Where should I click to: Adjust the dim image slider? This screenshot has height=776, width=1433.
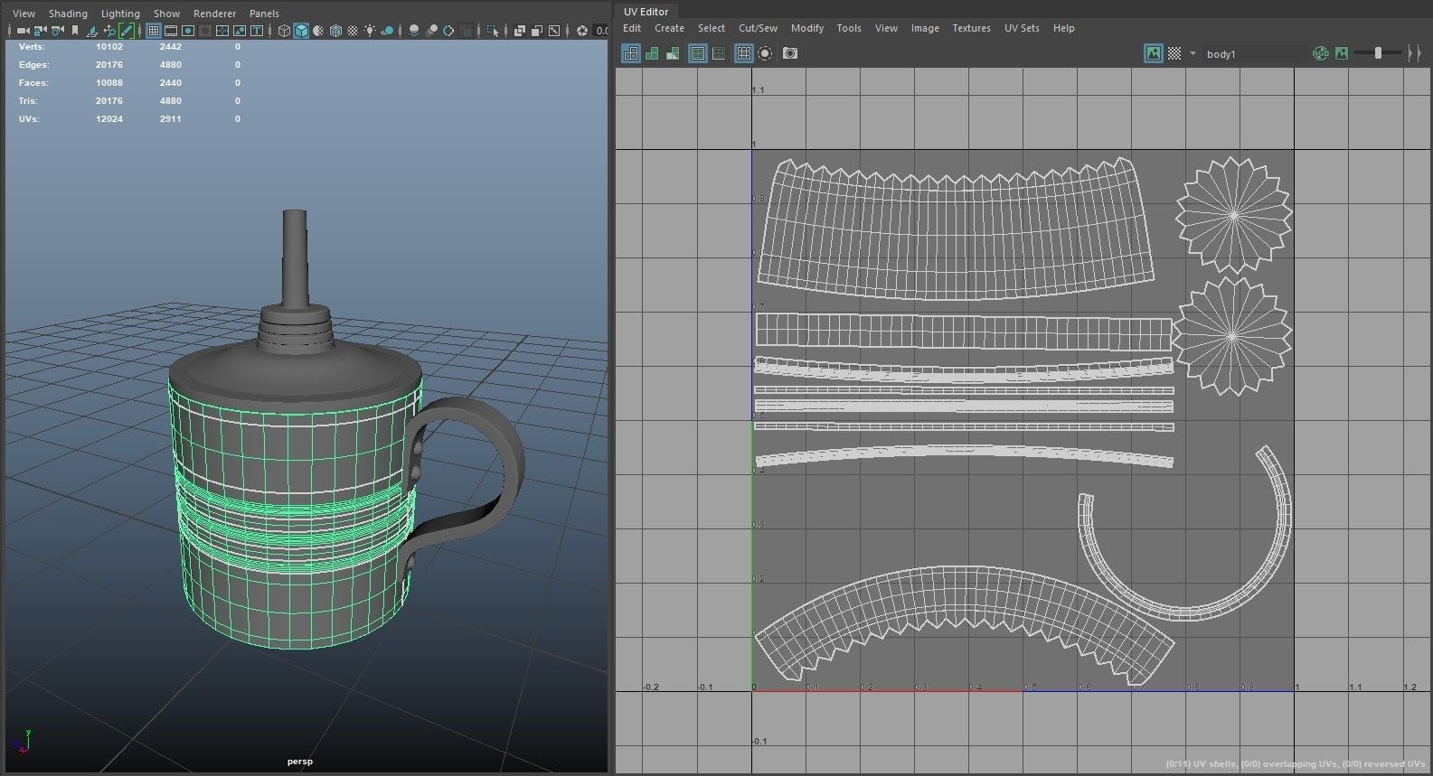pyautogui.click(x=1379, y=53)
